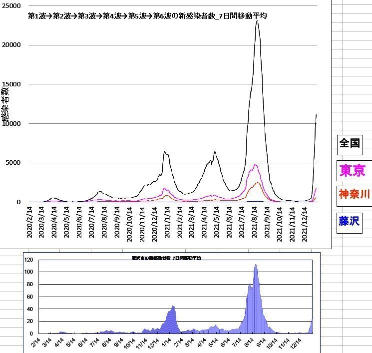Click the 2021/12/14 date label
Viewport: 372px width, 353px height.
(x=305, y=224)
